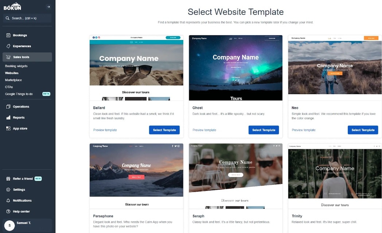Screen dimensions: 382x233
Task: Preview the Ghost template
Action: (x=204, y=130)
